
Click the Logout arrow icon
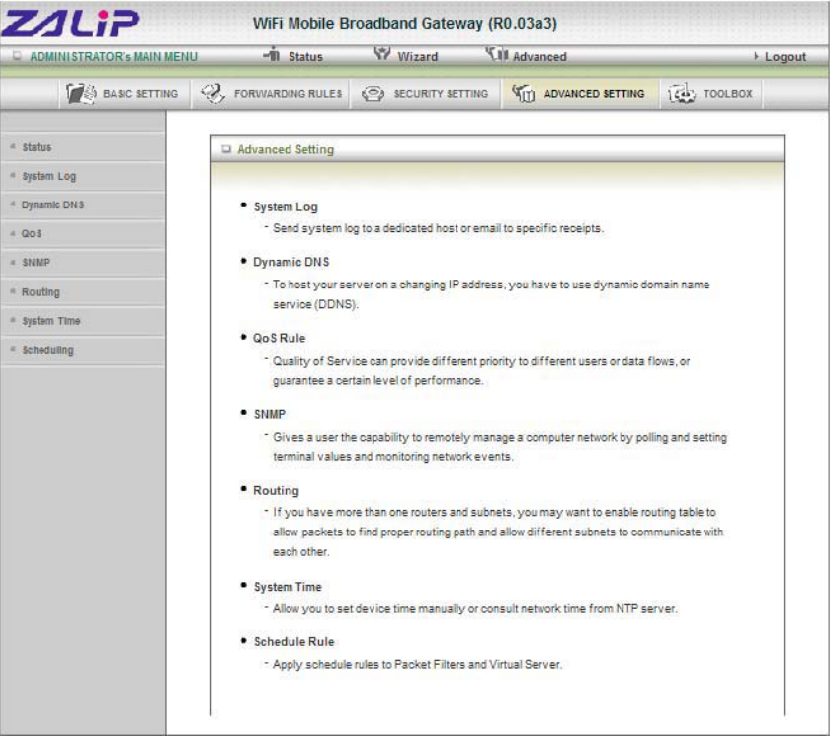[756, 56]
